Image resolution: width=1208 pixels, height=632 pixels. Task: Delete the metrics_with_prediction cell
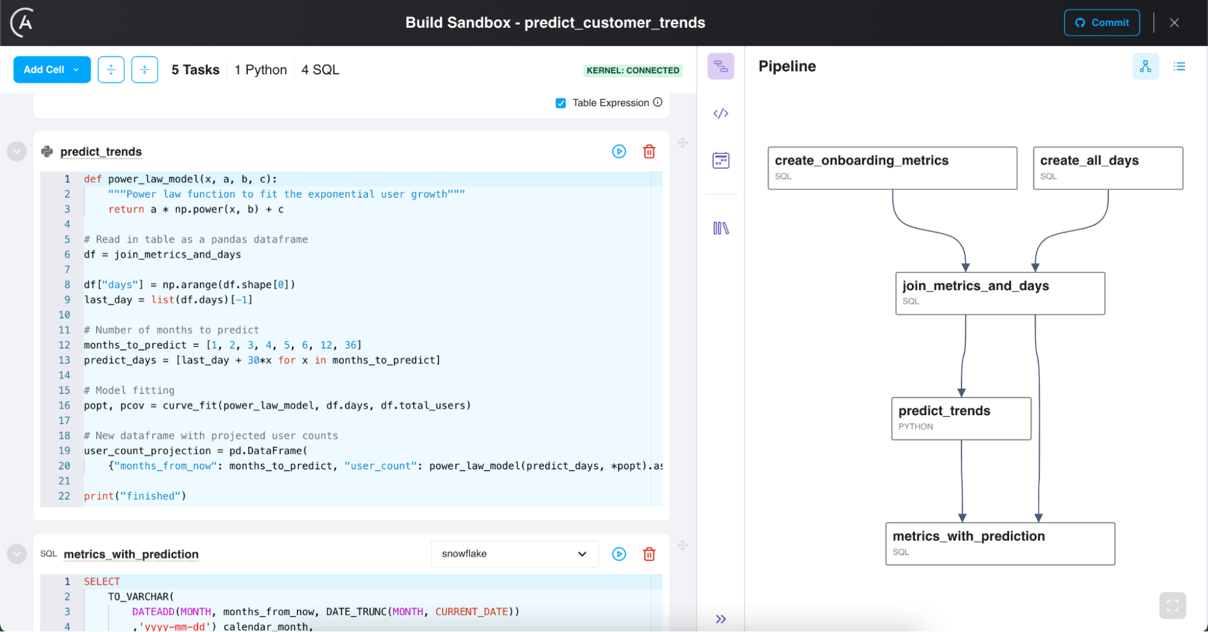(649, 554)
